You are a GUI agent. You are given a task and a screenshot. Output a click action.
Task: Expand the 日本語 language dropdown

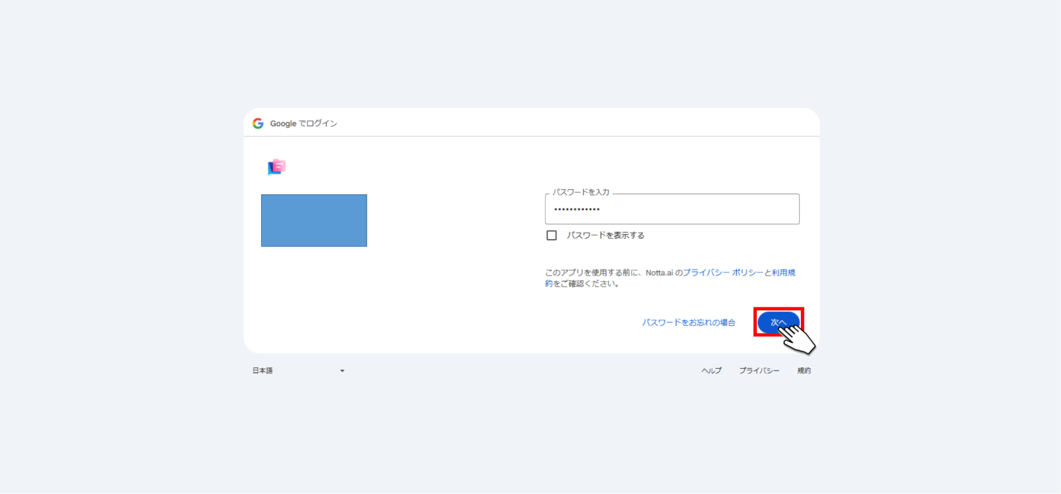[x=298, y=371]
